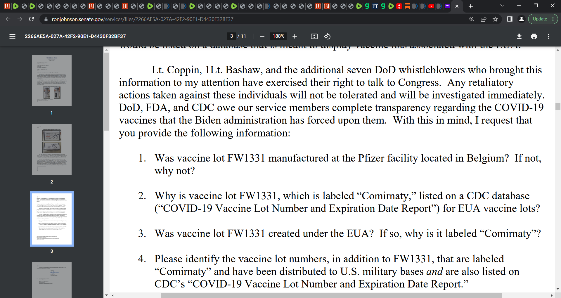Image resolution: width=561 pixels, height=298 pixels.
Task: Click list number "3." in the document
Action: pyautogui.click(x=142, y=233)
